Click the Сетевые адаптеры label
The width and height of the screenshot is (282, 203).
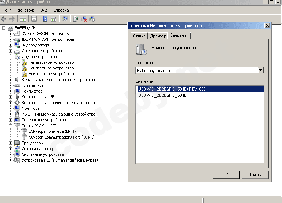click(40, 149)
